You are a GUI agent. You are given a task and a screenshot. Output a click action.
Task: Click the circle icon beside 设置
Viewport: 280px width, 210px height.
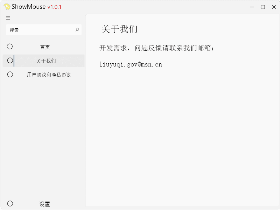pos(10,203)
